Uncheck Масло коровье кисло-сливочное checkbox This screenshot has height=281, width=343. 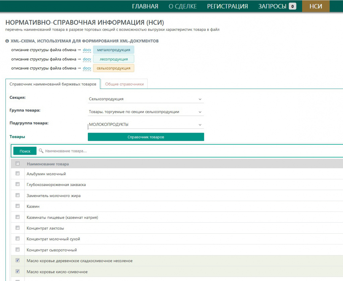click(17, 271)
